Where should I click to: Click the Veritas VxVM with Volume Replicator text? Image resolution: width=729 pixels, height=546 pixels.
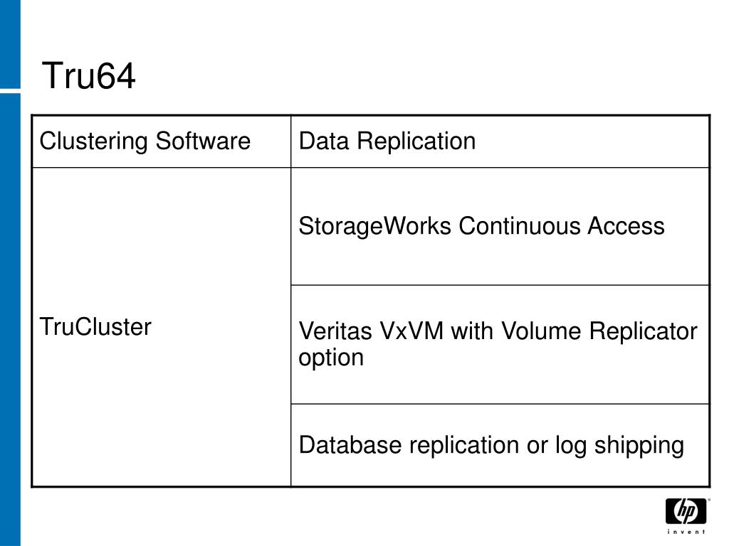click(x=498, y=331)
